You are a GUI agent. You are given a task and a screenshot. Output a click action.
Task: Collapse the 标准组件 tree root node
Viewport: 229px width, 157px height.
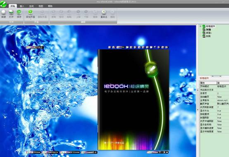point(200,26)
